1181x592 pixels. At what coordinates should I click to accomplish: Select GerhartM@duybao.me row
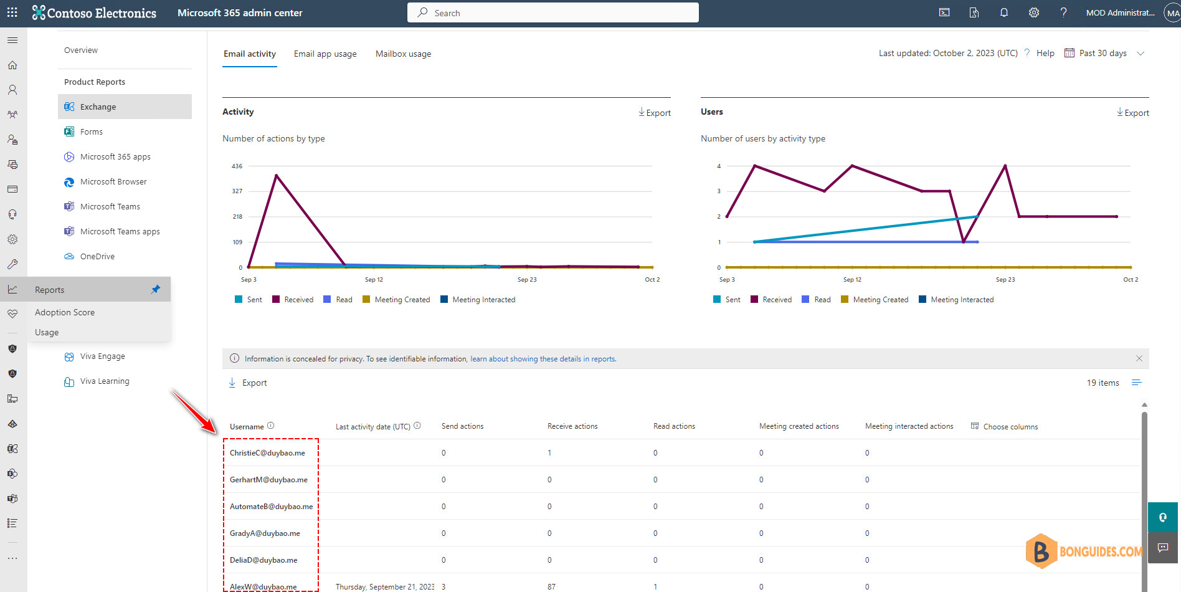[x=681, y=480]
